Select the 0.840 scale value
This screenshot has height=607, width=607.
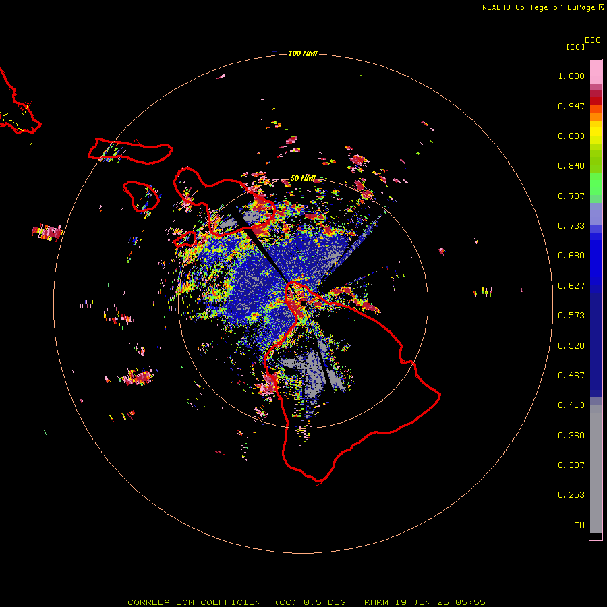pyautogui.click(x=571, y=166)
